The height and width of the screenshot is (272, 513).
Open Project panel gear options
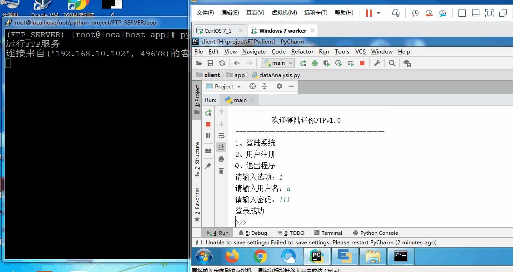tap(279, 86)
